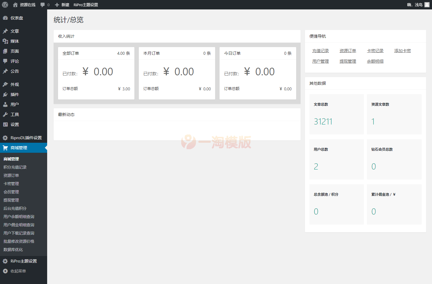432x284 pixels.
Task: Click the 工具 wrench icon in the sidebar
Action: (5, 114)
